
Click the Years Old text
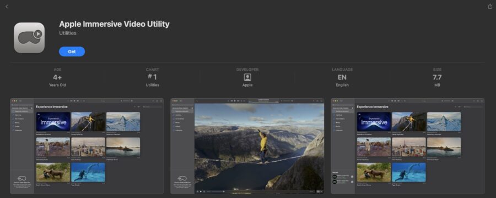click(57, 85)
